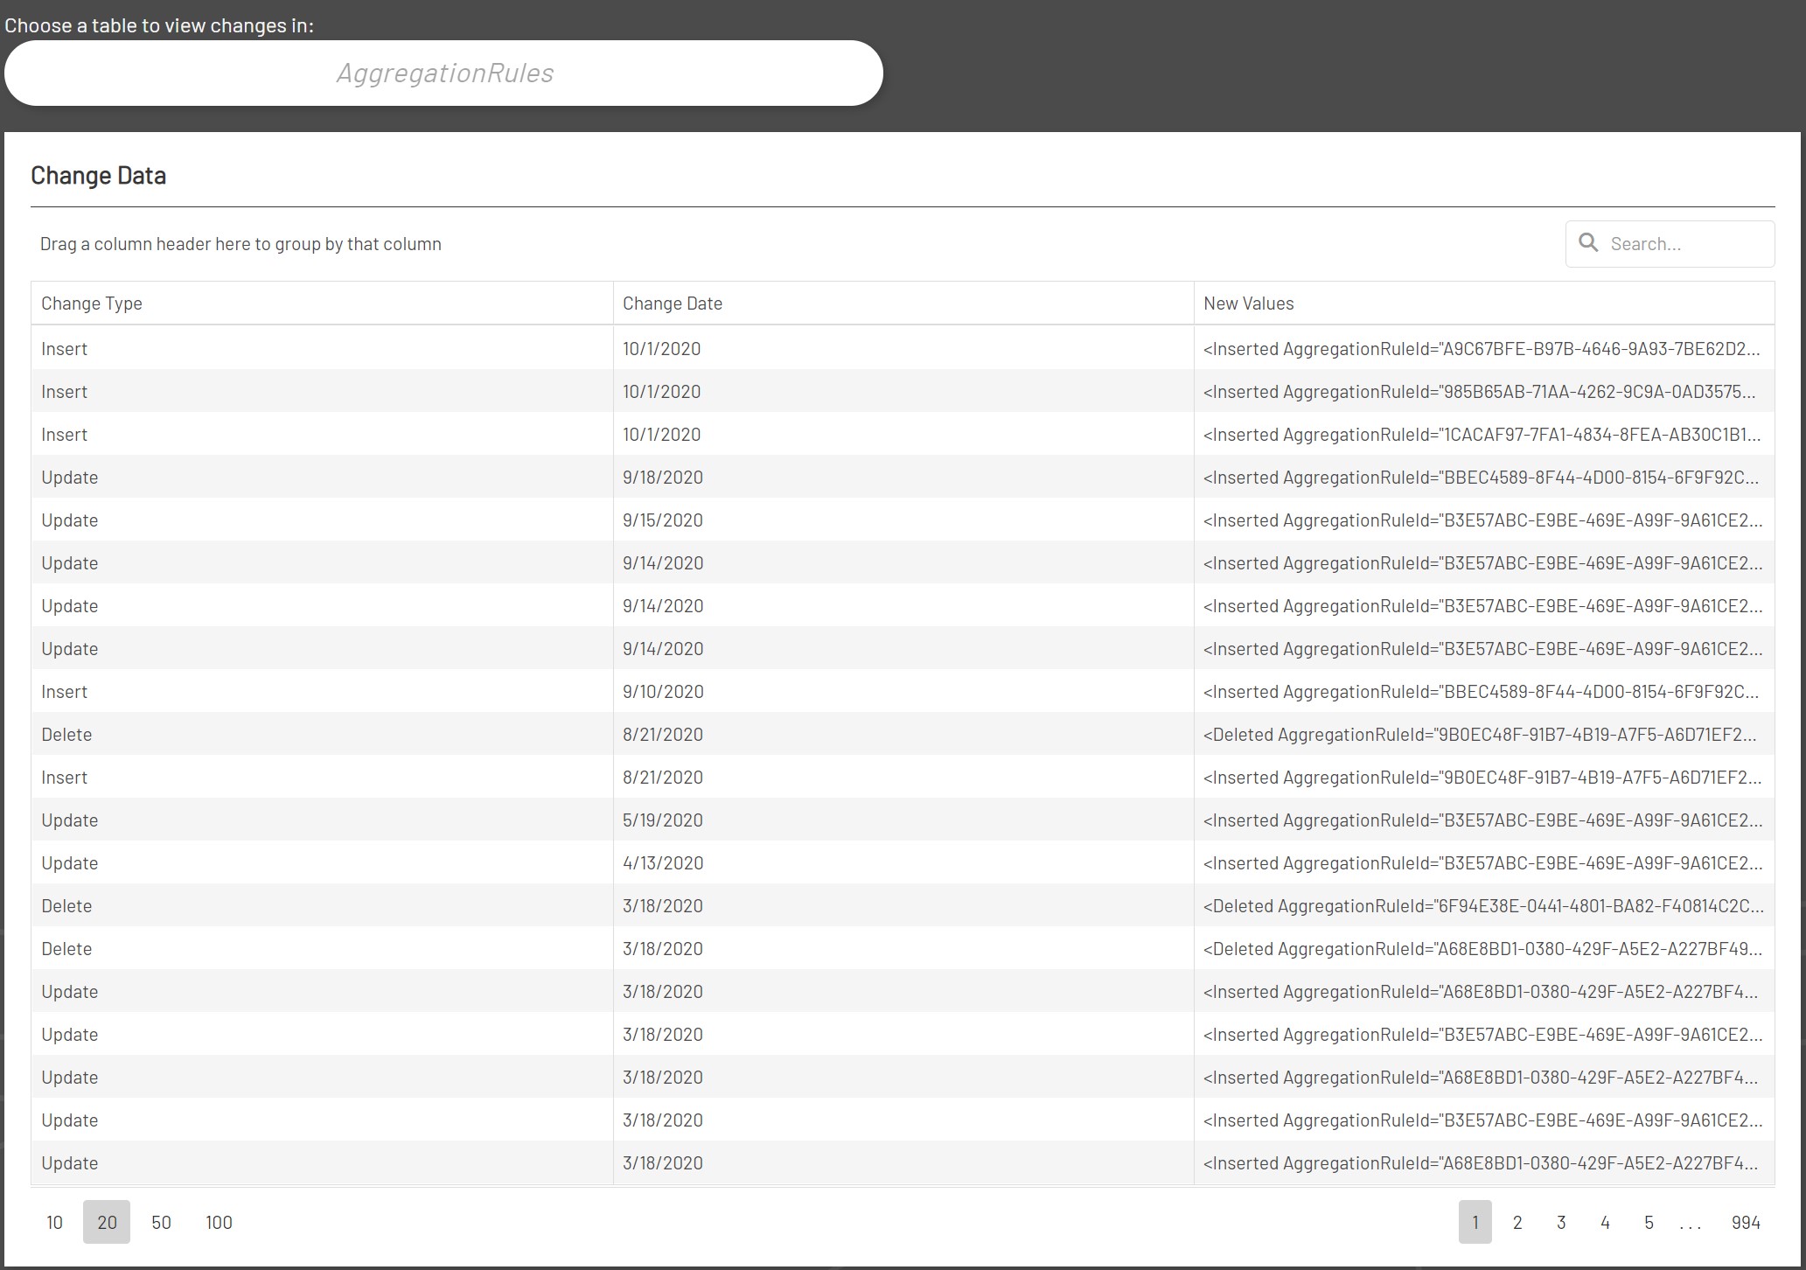
Task: Sort by the New Values column header
Action: point(1249,303)
